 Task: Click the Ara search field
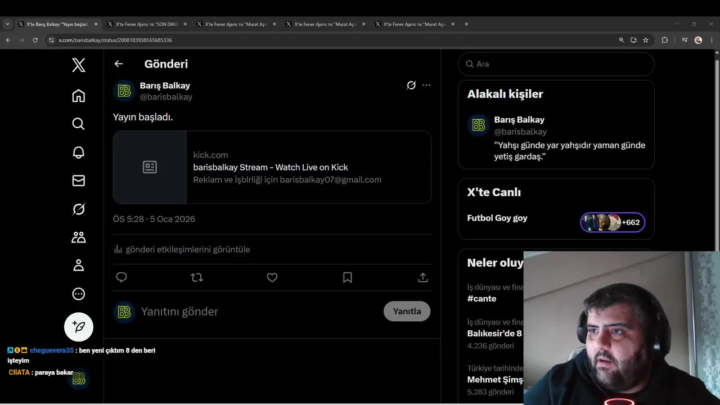556,64
